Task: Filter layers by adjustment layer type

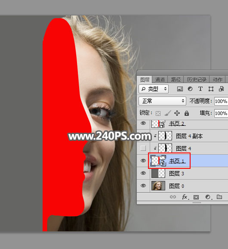Action: point(190,89)
